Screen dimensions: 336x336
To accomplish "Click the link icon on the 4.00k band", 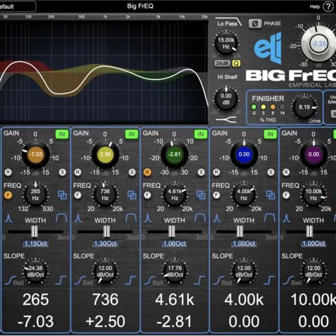I will 271,195.
